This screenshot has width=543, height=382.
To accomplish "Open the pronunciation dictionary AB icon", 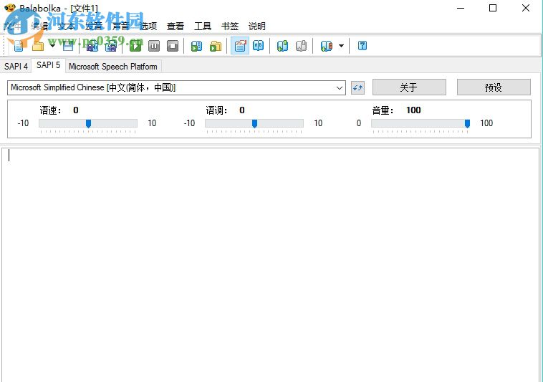I will pyautogui.click(x=259, y=46).
